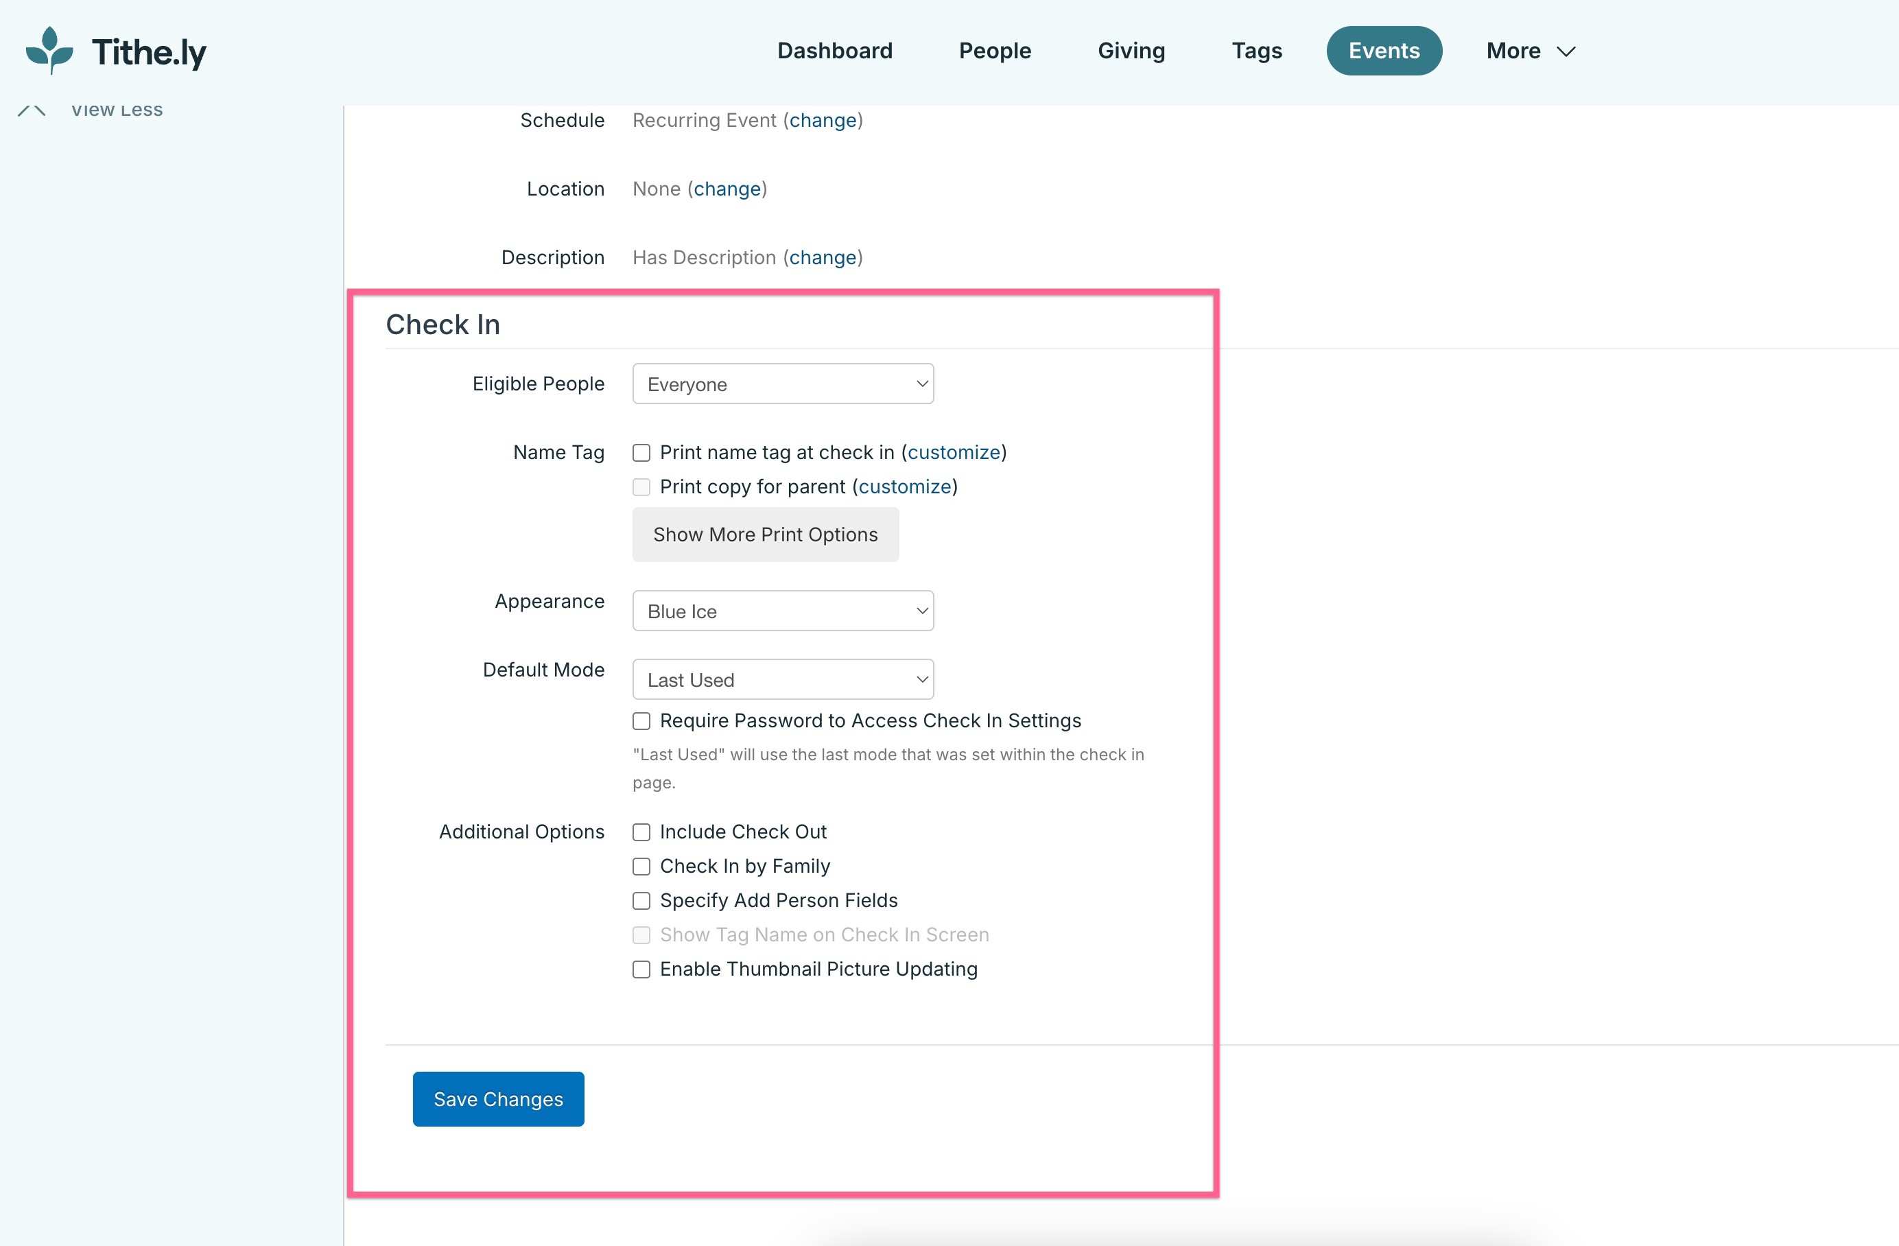Enable Thumbnail Picture Updating checkbox
Viewport: 1899px width, 1246px height.
click(641, 969)
